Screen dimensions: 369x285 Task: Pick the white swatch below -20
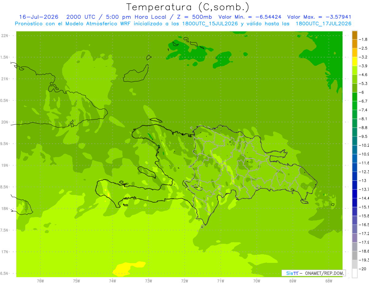pyautogui.click(x=355, y=273)
